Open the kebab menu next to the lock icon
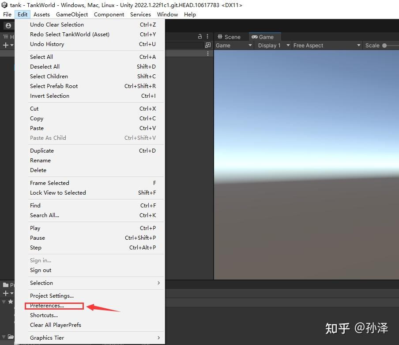Viewport: 399px width, 345px height. (207, 36)
